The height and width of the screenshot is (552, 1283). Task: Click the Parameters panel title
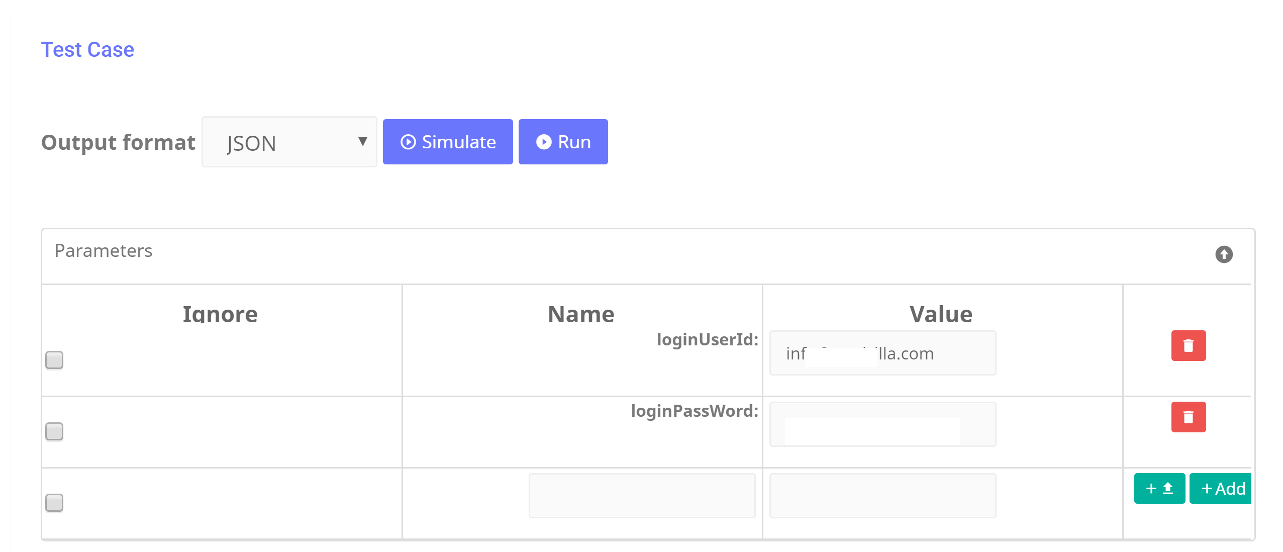[104, 251]
